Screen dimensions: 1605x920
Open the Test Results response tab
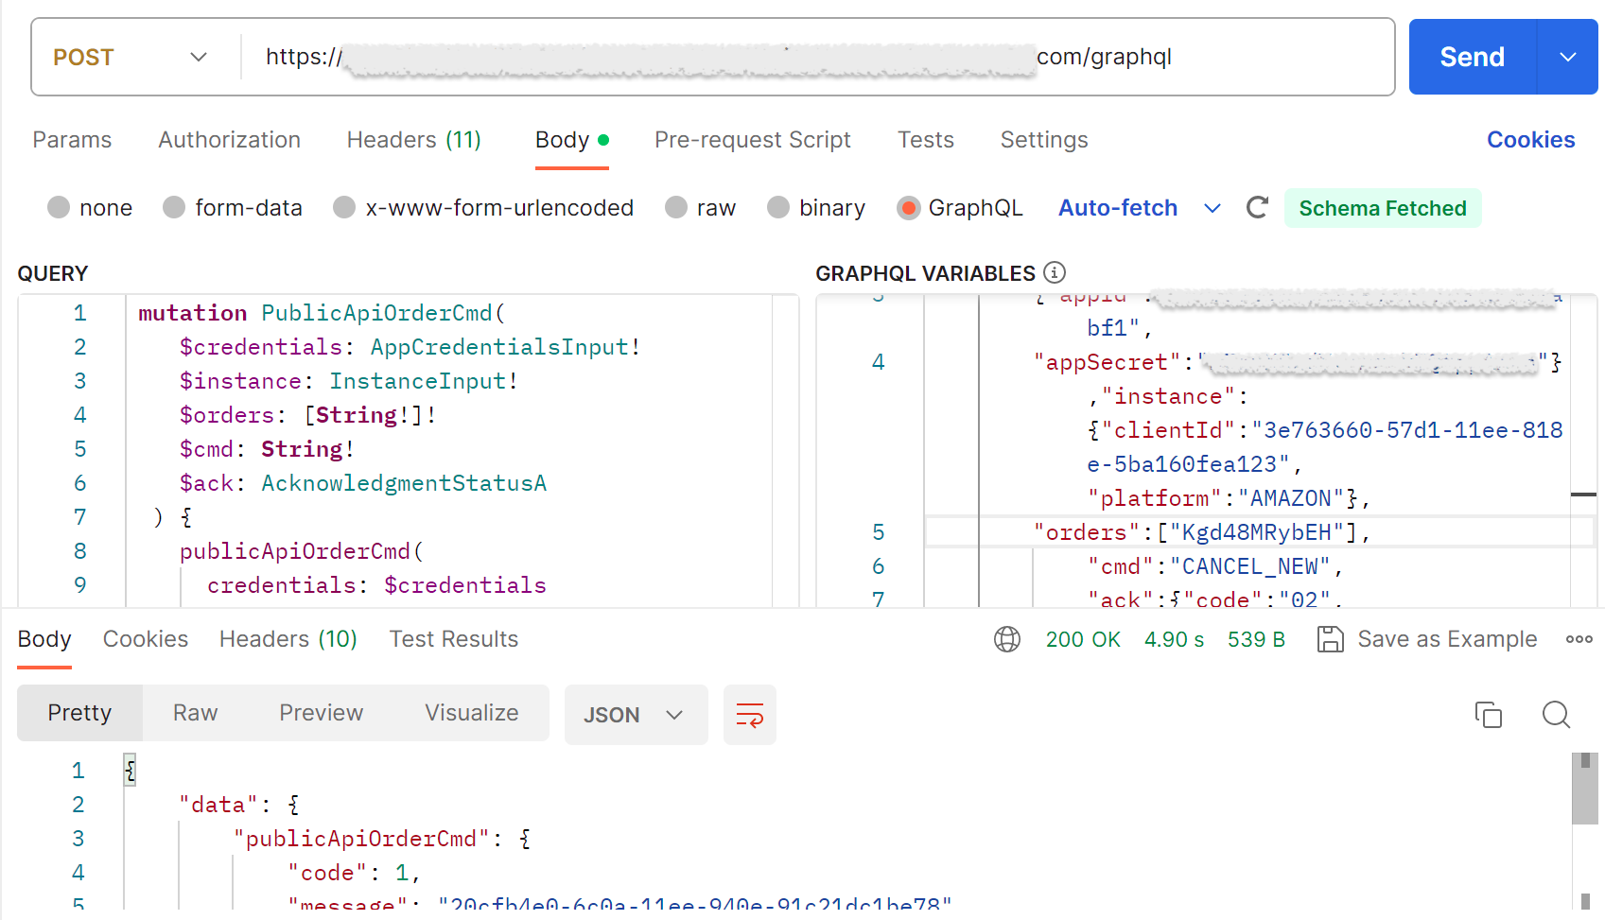(x=453, y=640)
